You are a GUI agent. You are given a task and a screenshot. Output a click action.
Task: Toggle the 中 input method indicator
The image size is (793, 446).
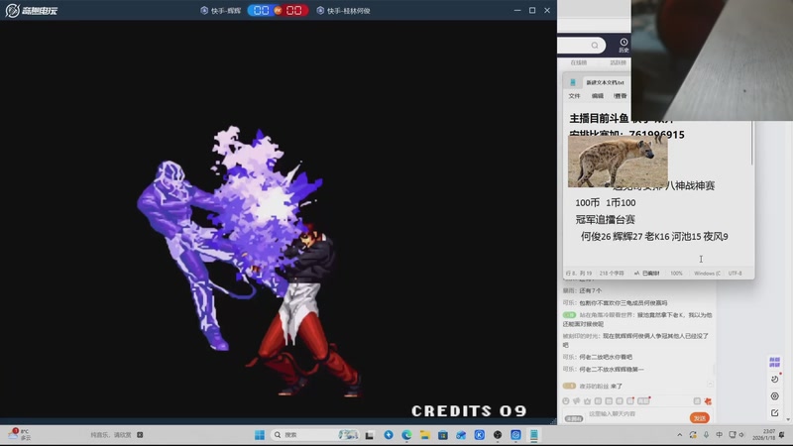[719, 435]
